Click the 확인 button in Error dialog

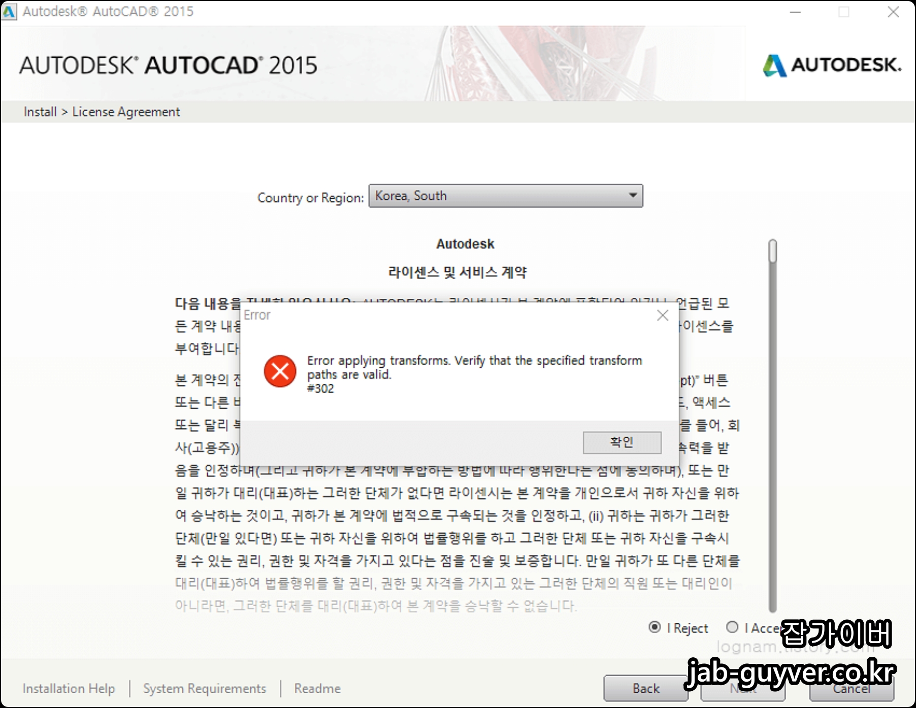(x=622, y=442)
